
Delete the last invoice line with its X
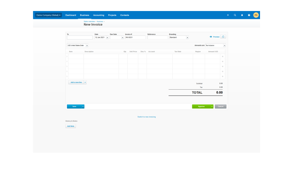pyautogui.click(x=222, y=76)
